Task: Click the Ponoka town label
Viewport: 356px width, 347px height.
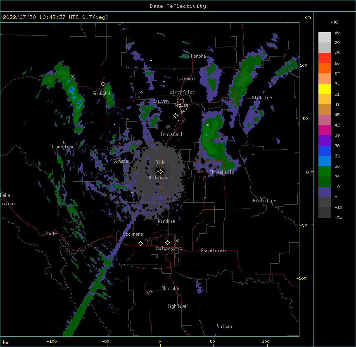Action: tap(198, 56)
